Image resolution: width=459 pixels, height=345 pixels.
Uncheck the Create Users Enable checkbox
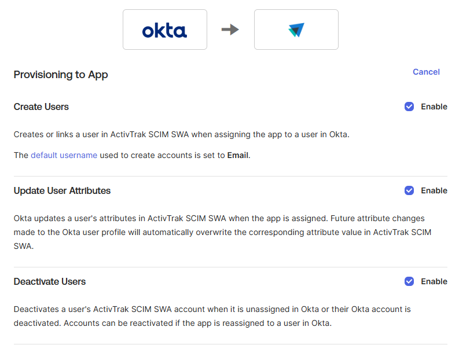[409, 107]
